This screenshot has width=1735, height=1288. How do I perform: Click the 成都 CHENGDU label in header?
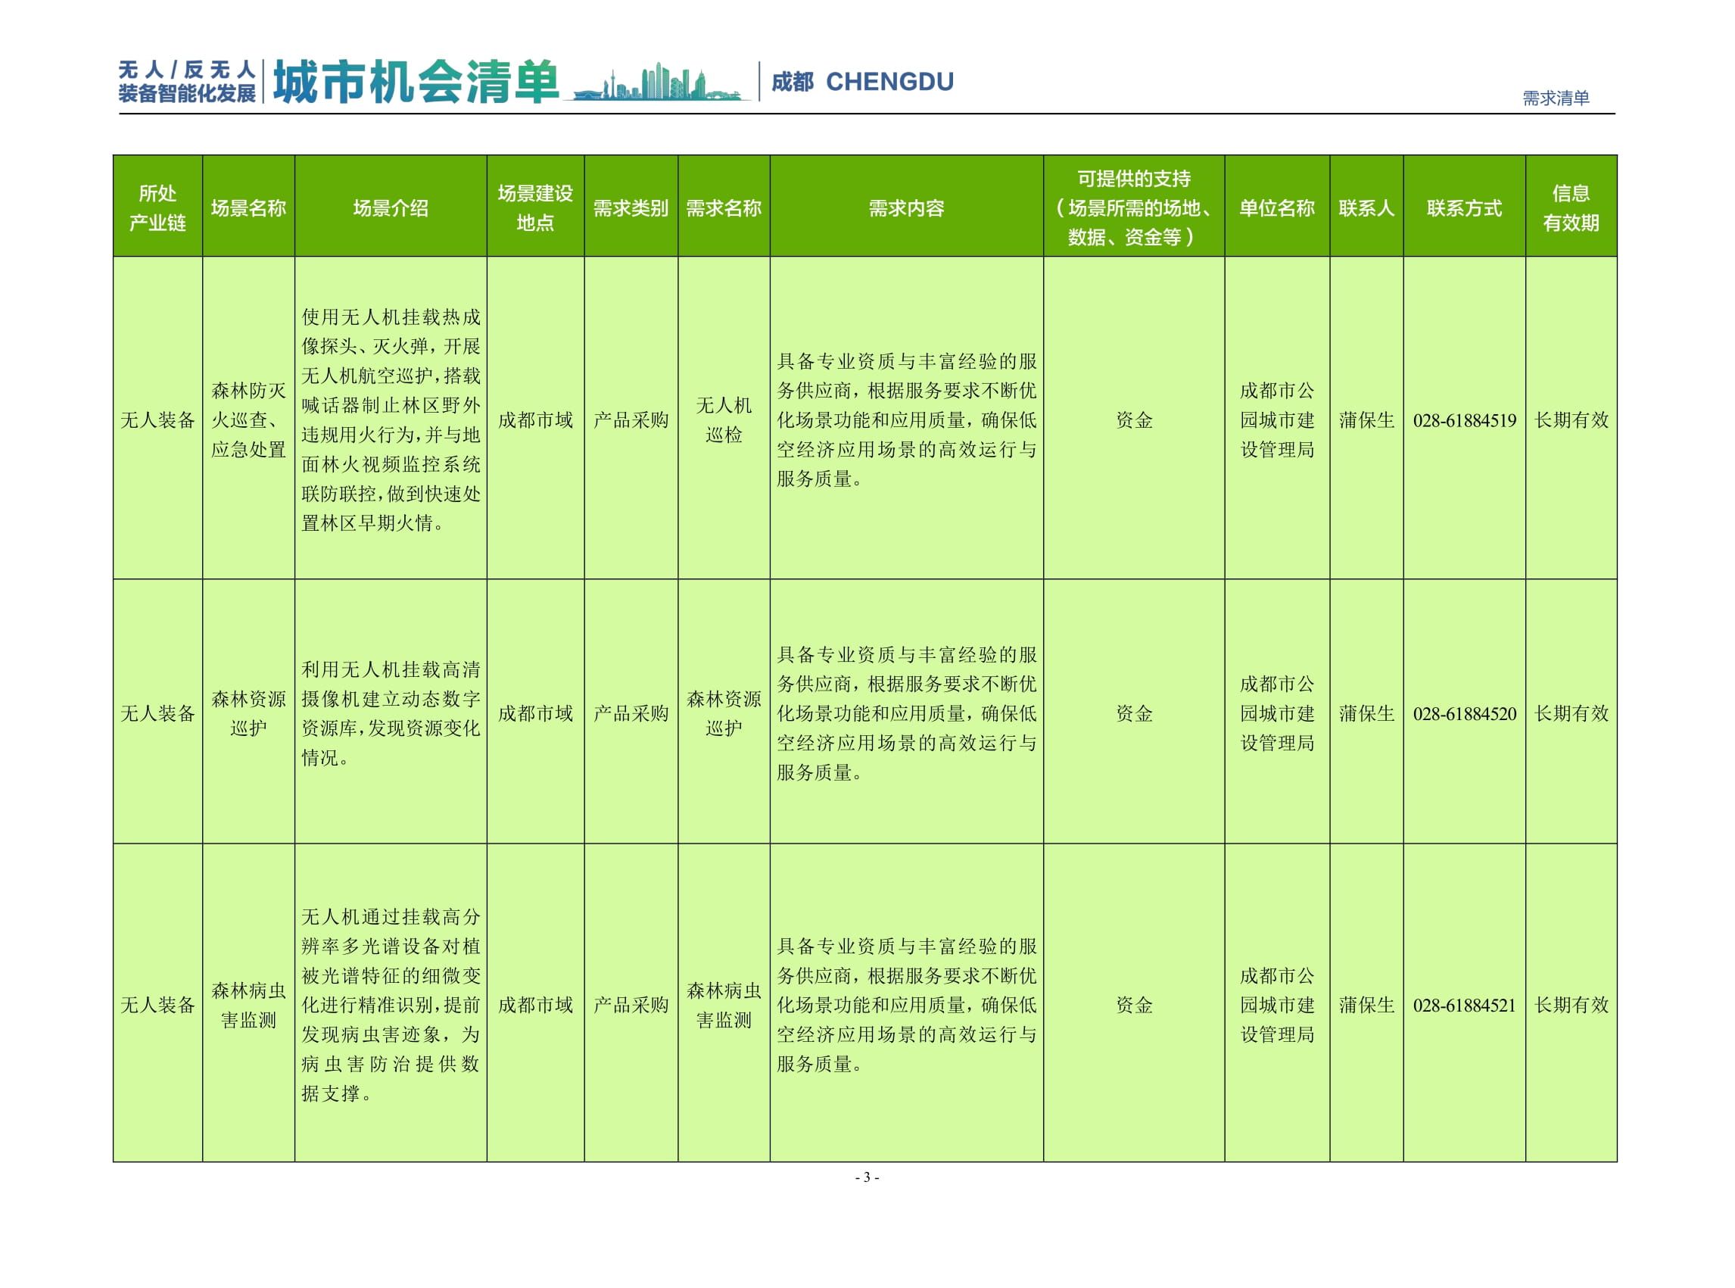(x=865, y=82)
